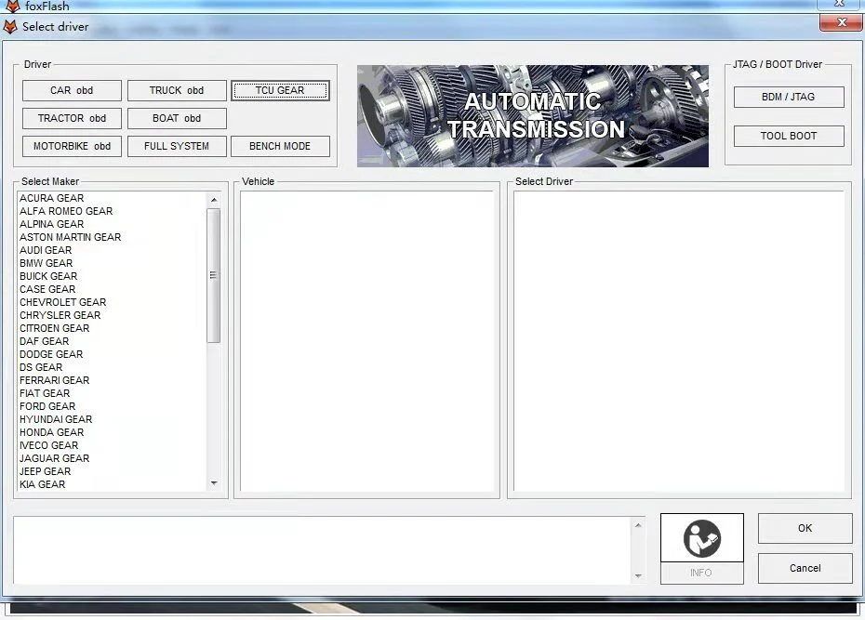
Task: Click down arrow of bottom description box
Action: [x=638, y=576]
